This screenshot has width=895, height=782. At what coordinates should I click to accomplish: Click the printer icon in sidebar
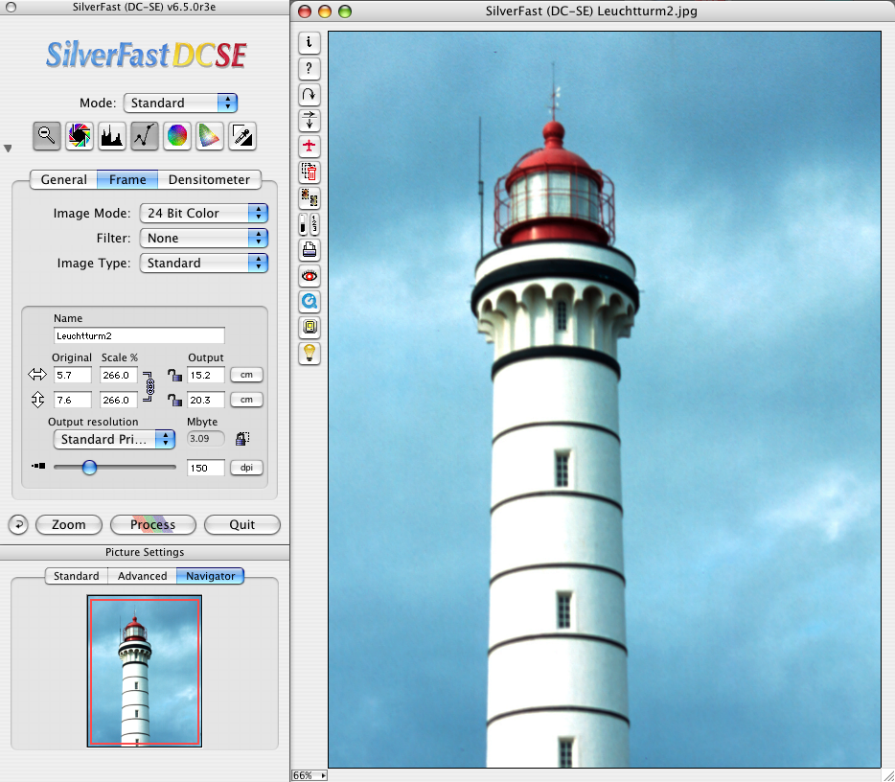click(x=309, y=250)
